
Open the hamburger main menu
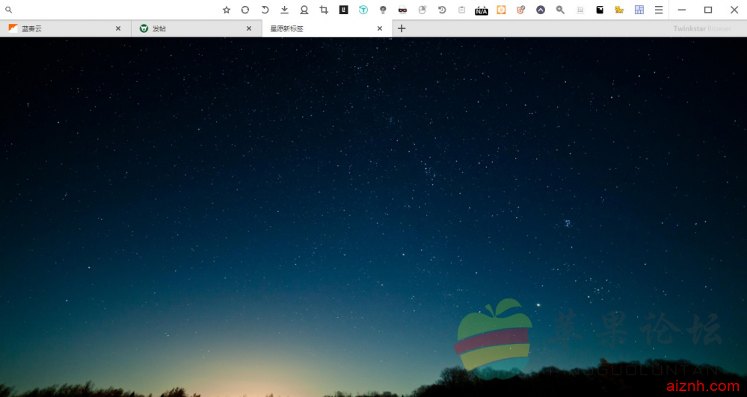pos(659,10)
